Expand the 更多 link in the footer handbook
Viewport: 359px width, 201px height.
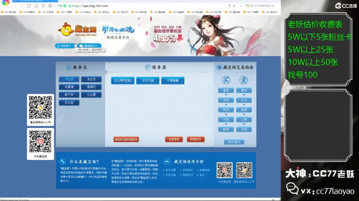point(202,175)
